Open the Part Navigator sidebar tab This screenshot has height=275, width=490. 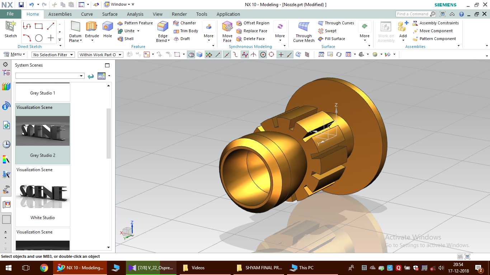[6, 72]
